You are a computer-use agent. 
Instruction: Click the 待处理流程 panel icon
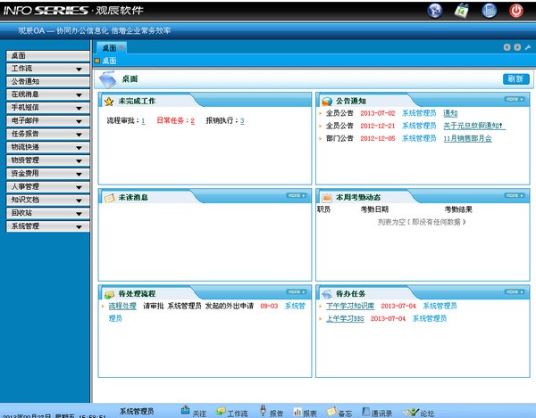coord(109,294)
